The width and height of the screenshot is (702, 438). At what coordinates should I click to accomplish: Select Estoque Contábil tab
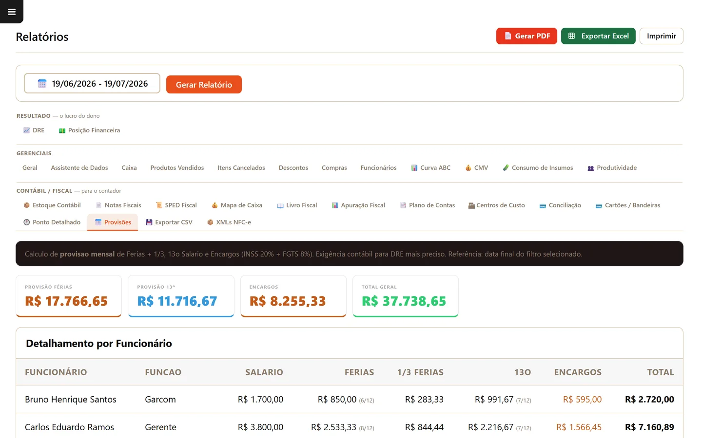[52, 205]
